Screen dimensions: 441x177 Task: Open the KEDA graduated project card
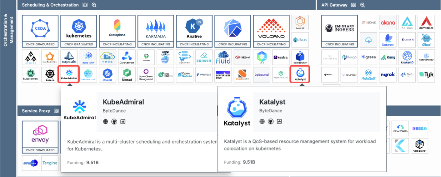click(40, 31)
